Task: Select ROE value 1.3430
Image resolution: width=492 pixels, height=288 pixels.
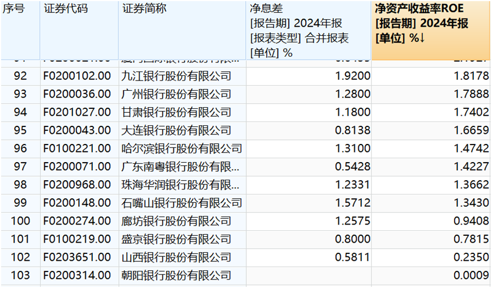Action: coord(471,203)
